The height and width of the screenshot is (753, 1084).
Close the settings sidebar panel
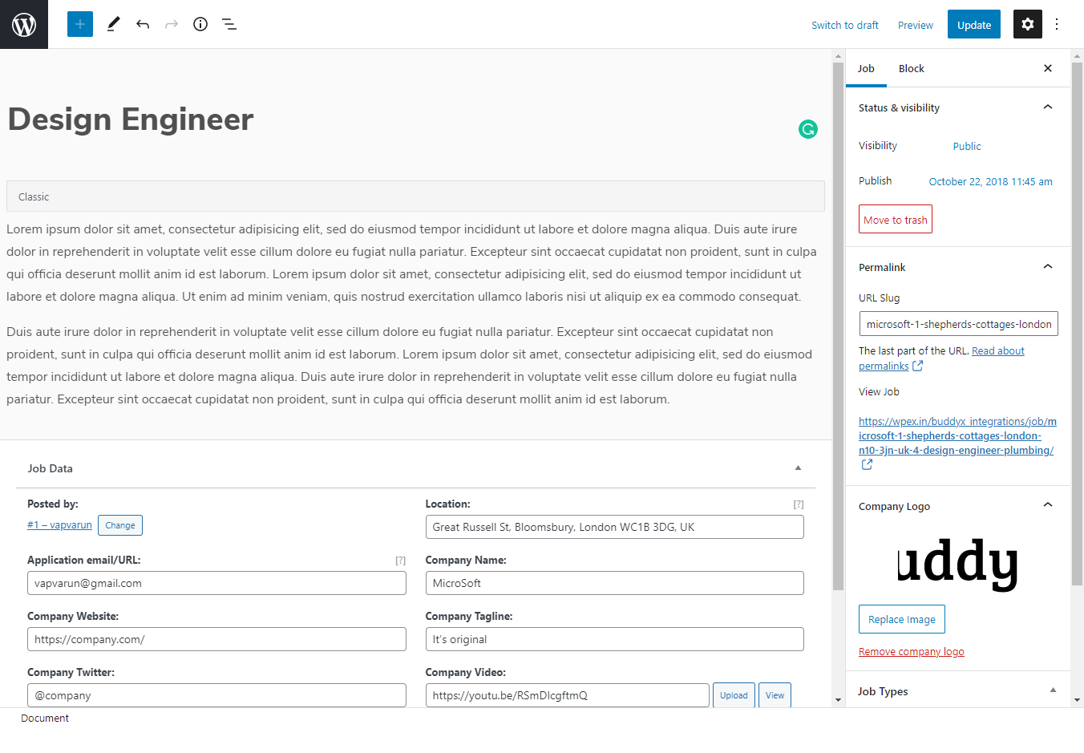pos(1047,68)
